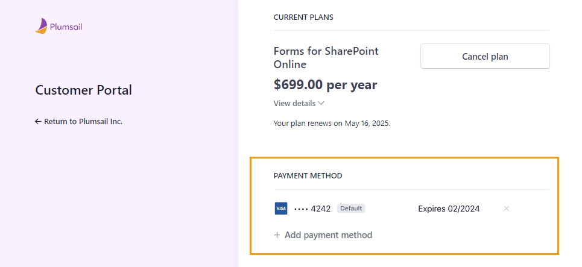Click the Customer Portal heading
Viewport: 582px width, 267px height.
[83, 90]
